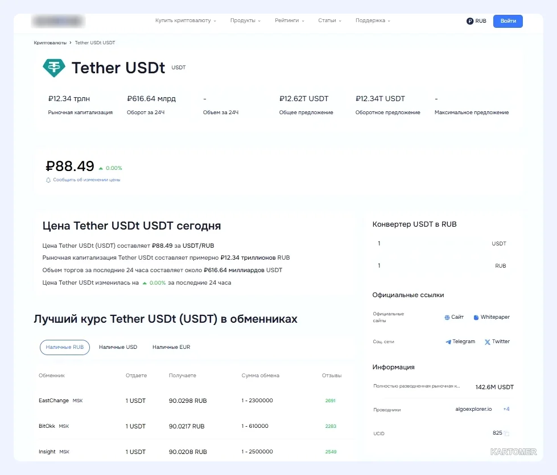Viewport: 557px width, 475px height.
Task: Click the 90.0298 RUB rate
Action: 188,401
